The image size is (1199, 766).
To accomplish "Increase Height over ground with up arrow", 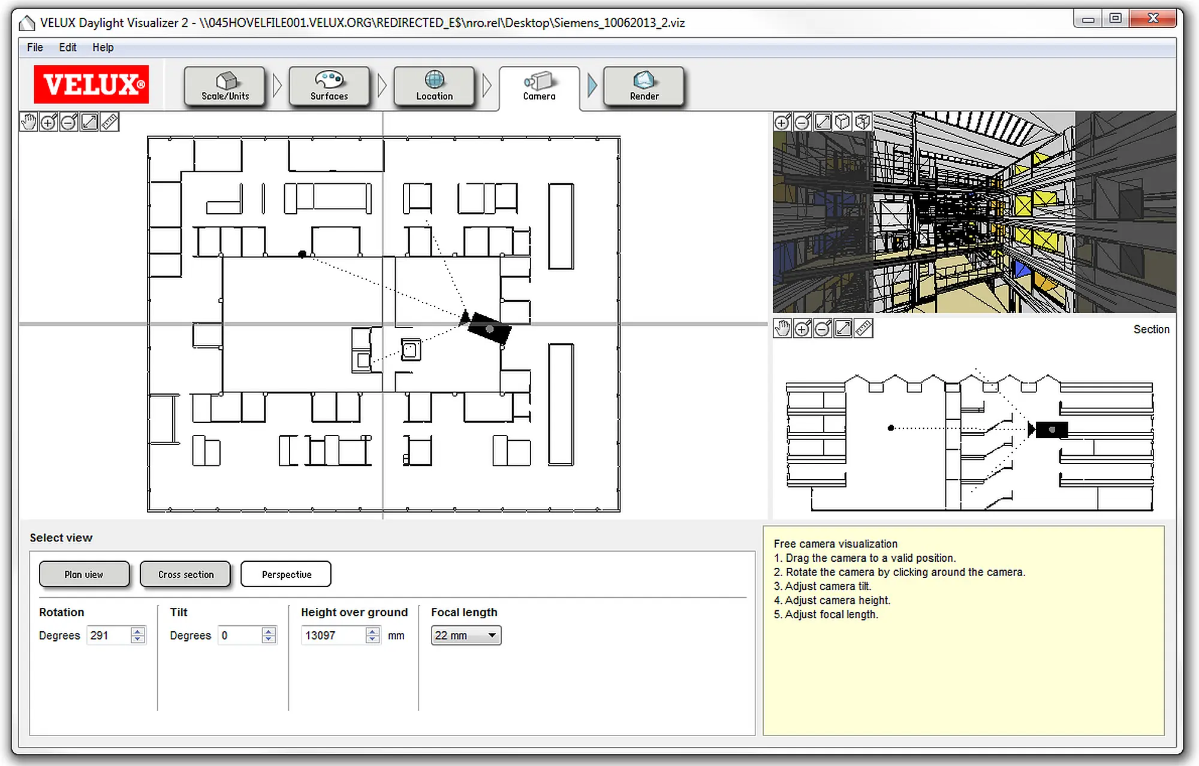I will [373, 631].
